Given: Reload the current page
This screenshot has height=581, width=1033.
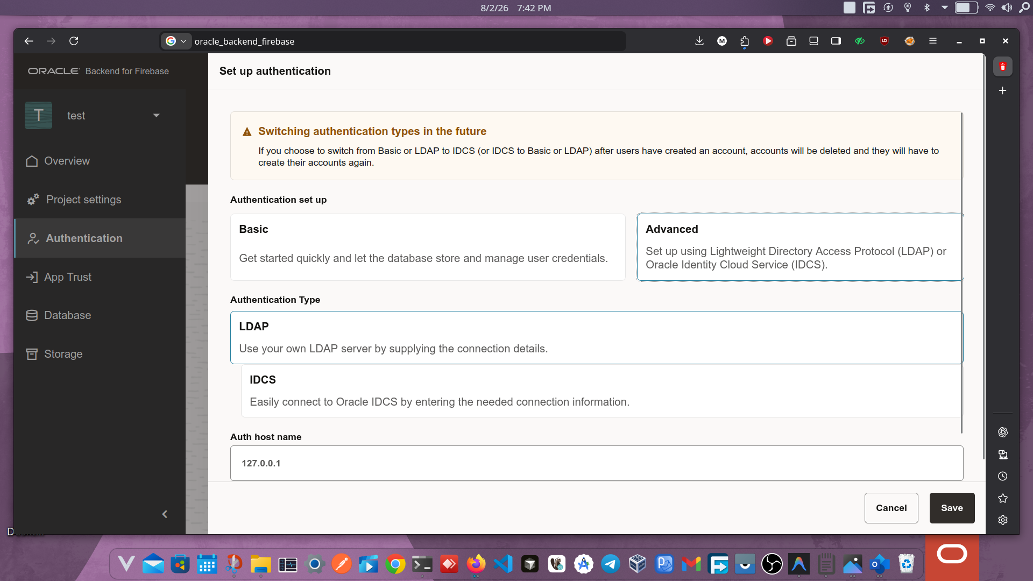Looking at the screenshot, I should (74, 41).
